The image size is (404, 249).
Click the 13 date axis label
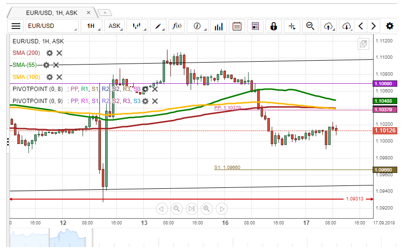pyautogui.click(x=144, y=223)
